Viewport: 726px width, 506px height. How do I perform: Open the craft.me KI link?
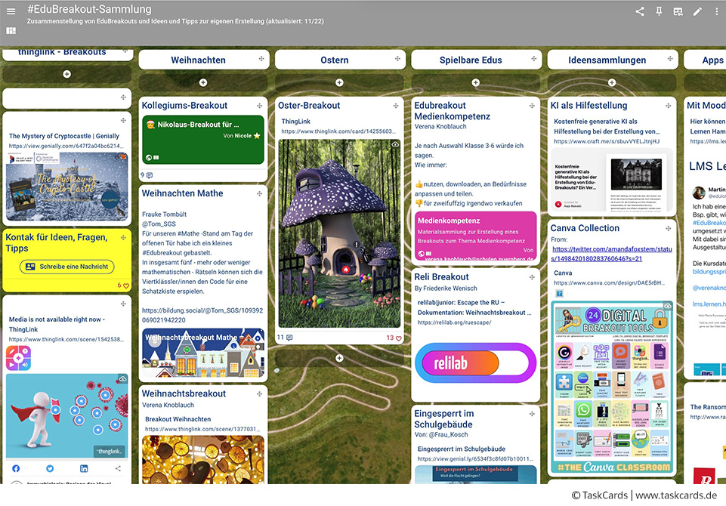click(x=607, y=142)
